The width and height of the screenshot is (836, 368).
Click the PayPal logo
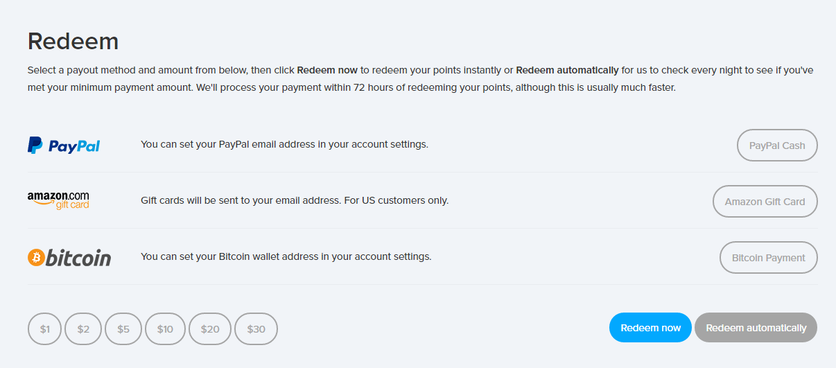coord(64,146)
